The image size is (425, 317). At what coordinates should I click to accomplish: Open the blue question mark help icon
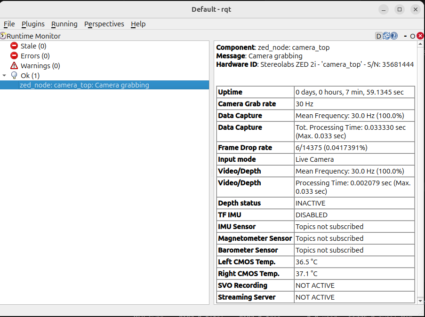[394, 36]
